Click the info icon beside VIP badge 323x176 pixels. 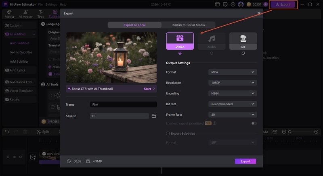point(214,123)
